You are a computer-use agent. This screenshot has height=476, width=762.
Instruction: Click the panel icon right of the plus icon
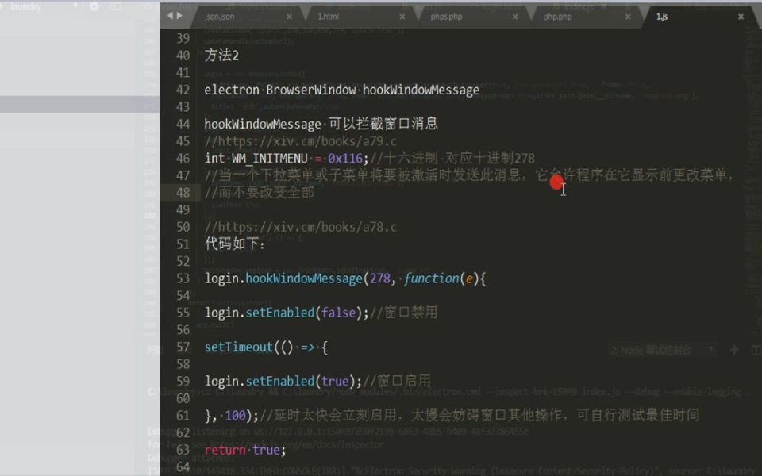point(756,350)
